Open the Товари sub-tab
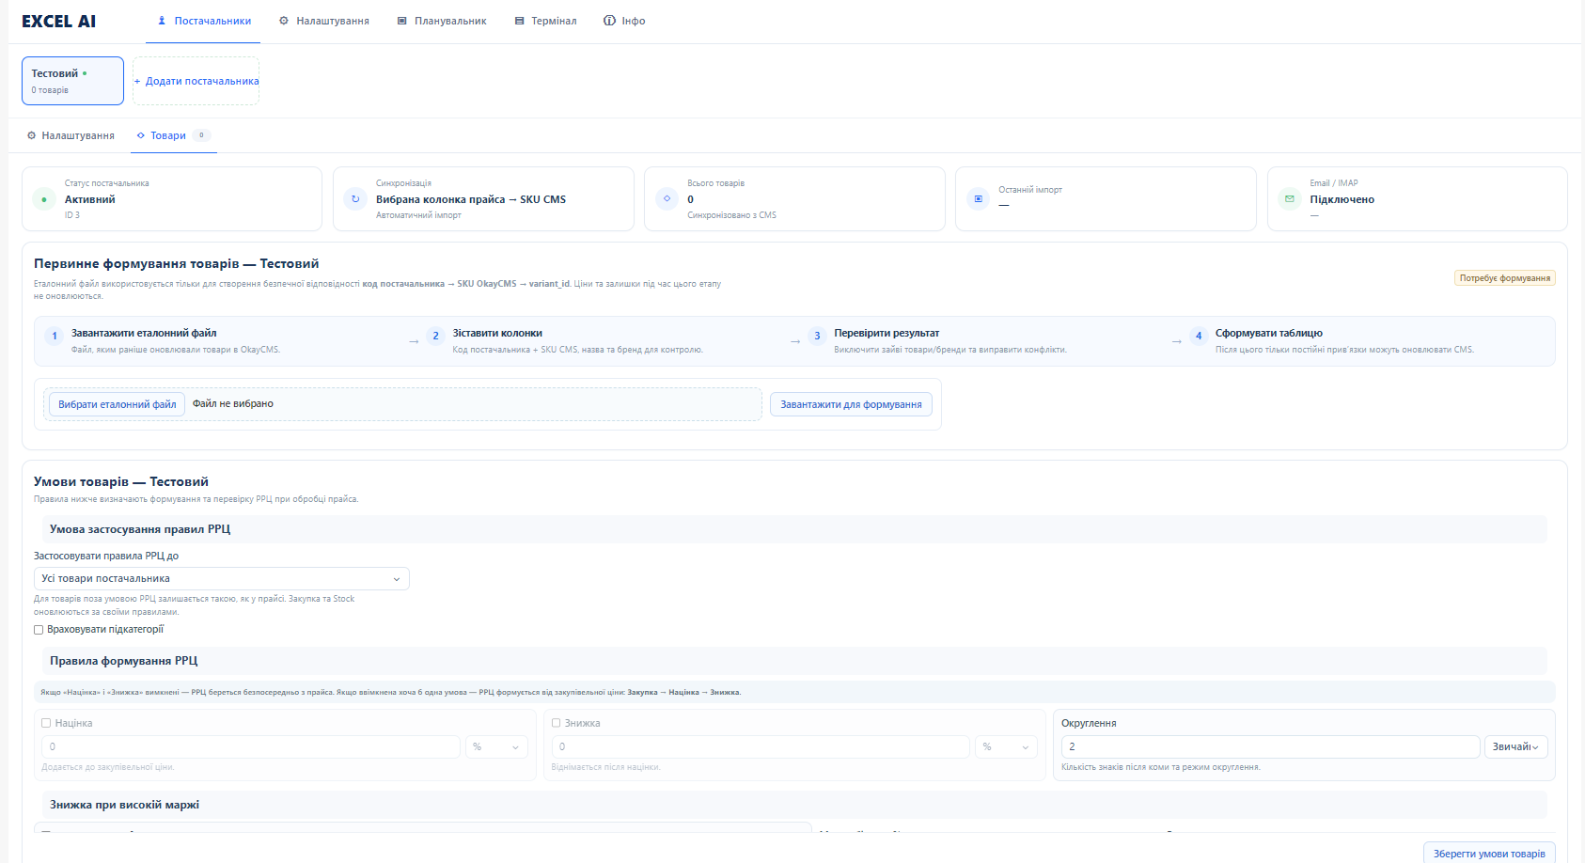 pos(174,135)
